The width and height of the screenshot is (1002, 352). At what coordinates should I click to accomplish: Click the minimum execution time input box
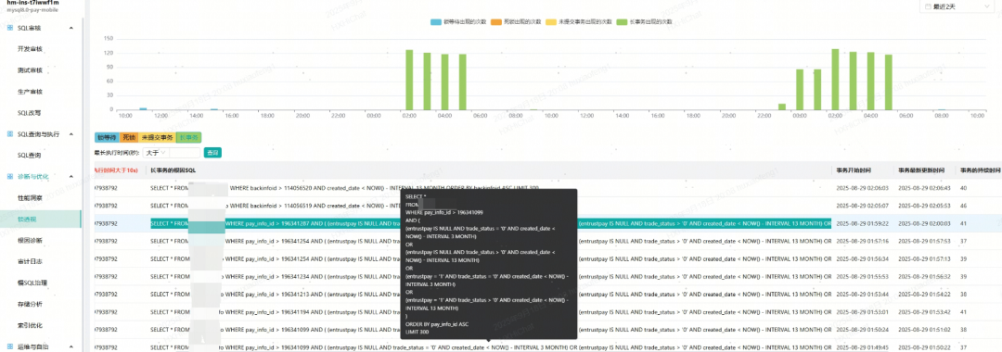click(x=185, y=153)
